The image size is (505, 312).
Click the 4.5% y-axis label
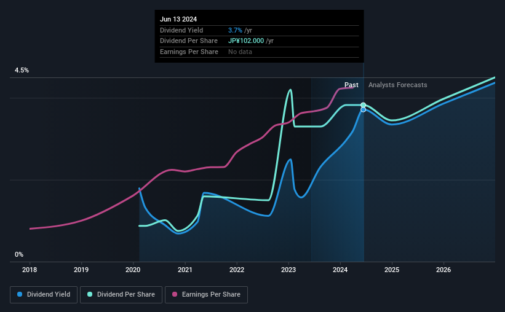(x=22, y=71)
